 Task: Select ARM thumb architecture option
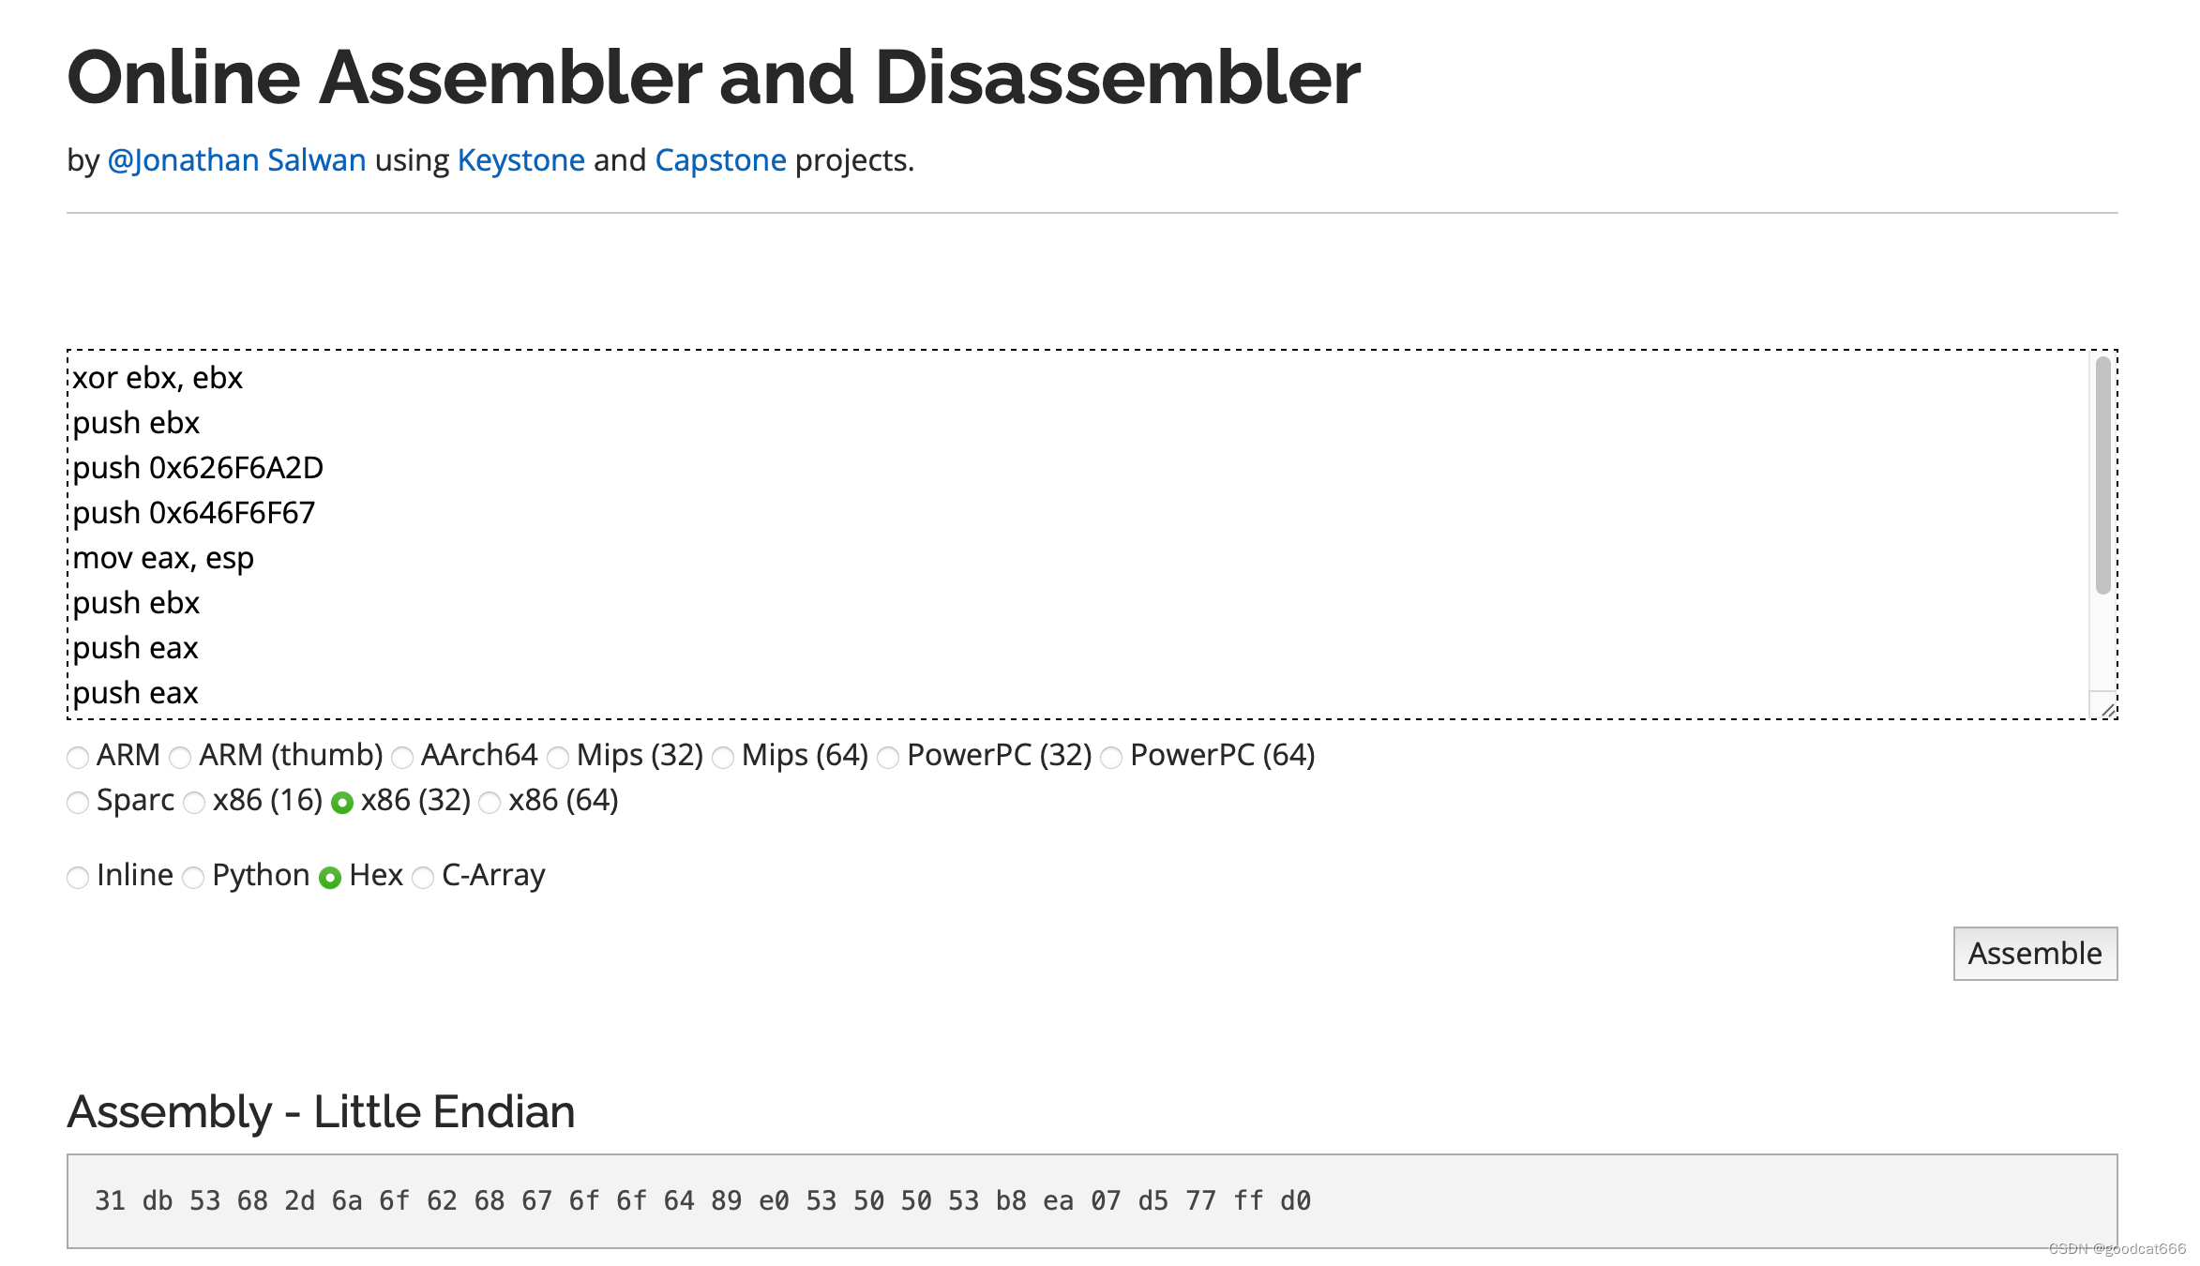[181, 755]
